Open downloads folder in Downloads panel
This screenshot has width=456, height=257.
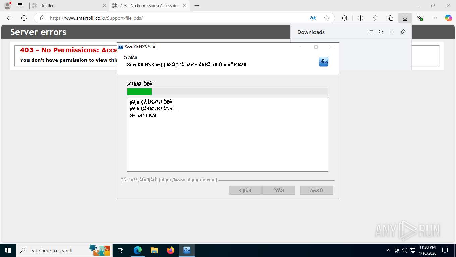coord(370,32)
